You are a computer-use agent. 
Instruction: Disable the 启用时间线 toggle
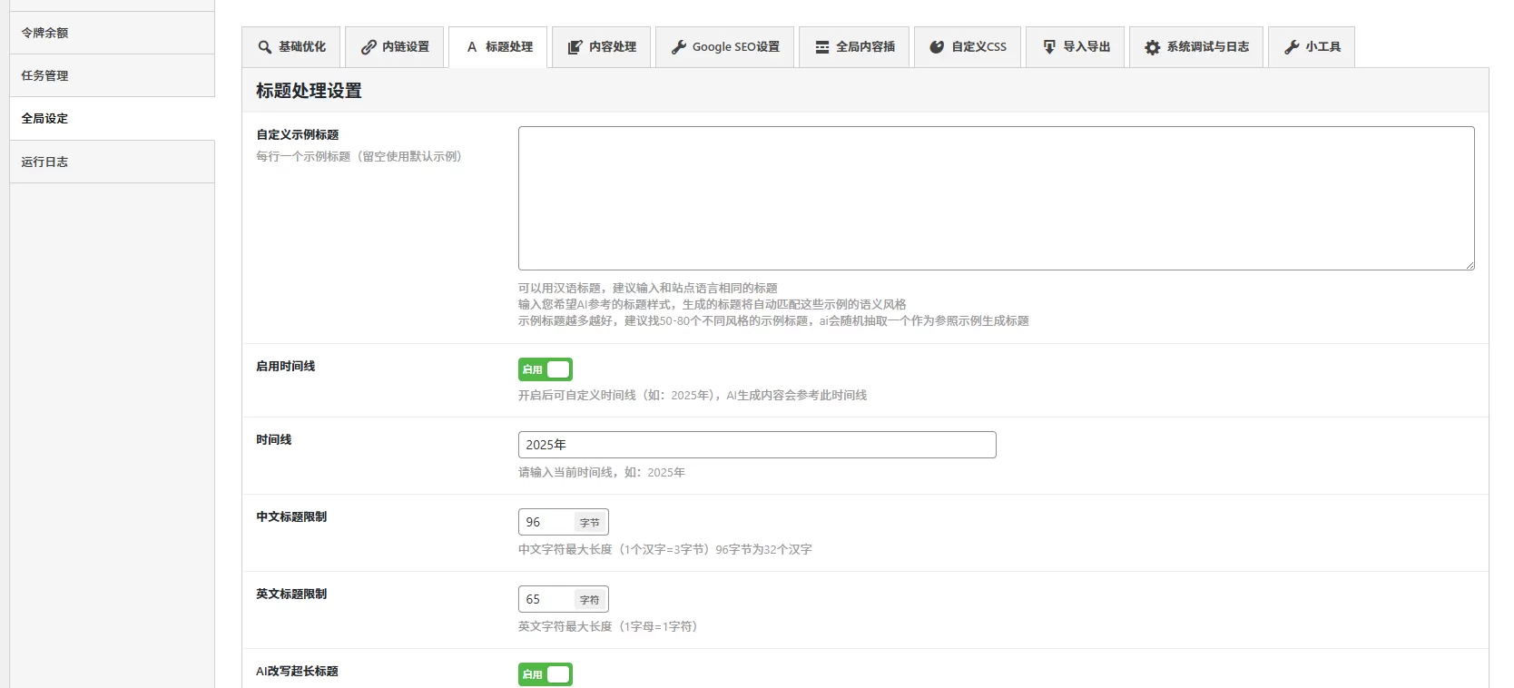[x=546, y=369]
